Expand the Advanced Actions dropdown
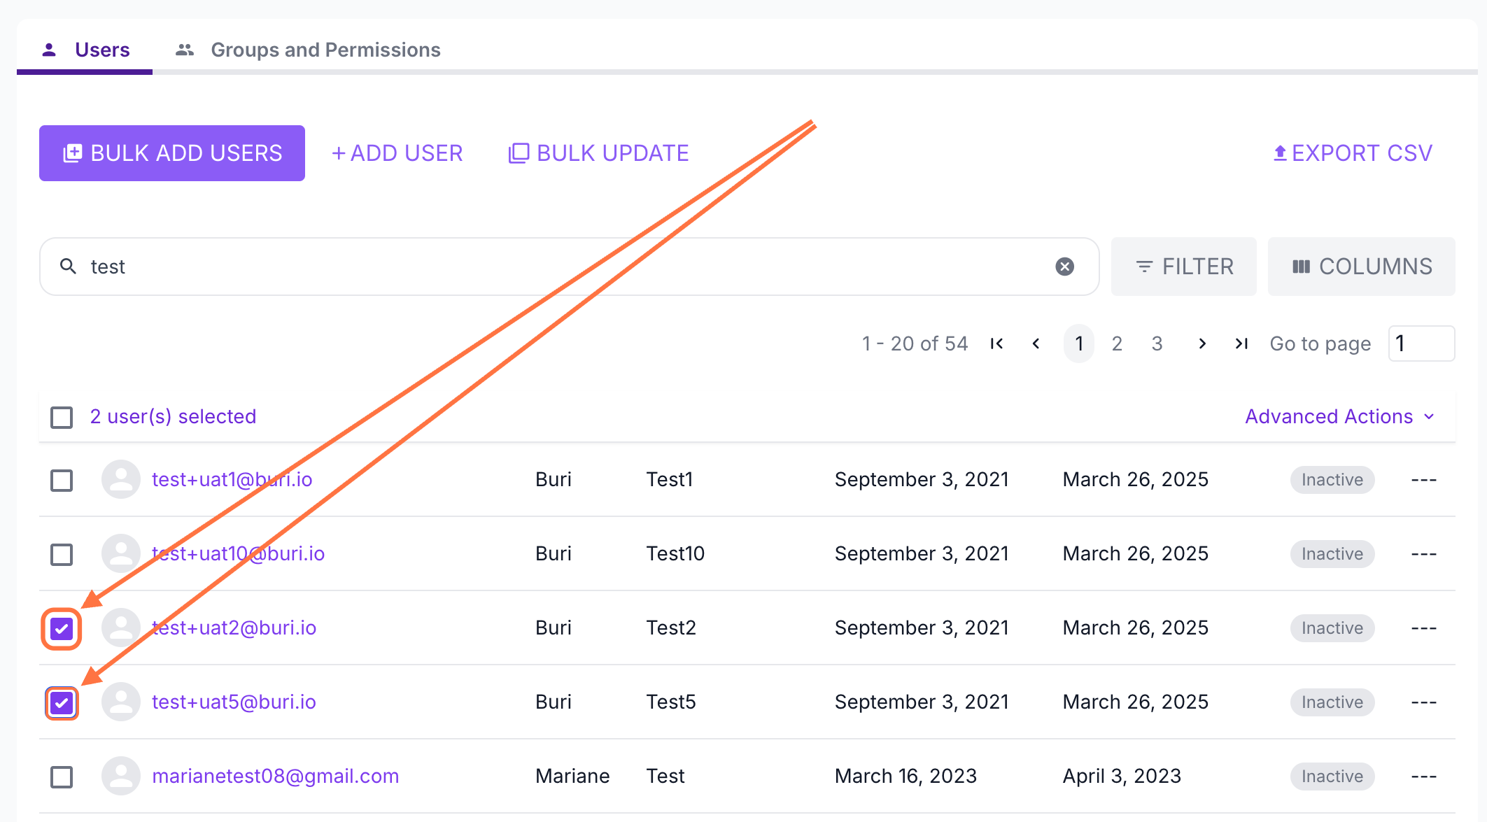This screenshot has width=1487, height=822. click(1339, 417)
